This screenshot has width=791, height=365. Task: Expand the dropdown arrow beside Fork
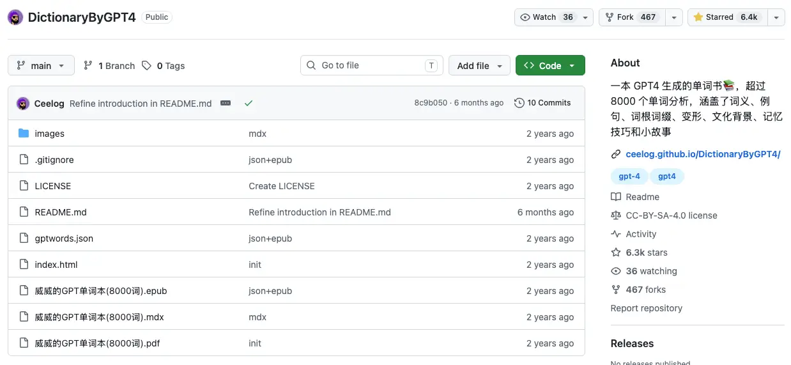coord(674,17)
